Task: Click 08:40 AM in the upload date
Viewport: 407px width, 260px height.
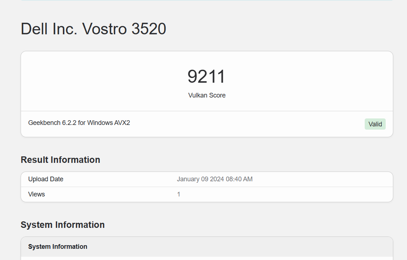Action: click(x=239, y=179)
